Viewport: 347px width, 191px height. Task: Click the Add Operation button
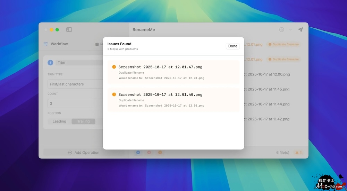(84, 153)
